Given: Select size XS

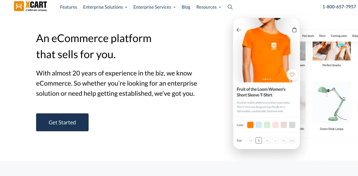Looking at the screenshot, I should click(250, 141).
